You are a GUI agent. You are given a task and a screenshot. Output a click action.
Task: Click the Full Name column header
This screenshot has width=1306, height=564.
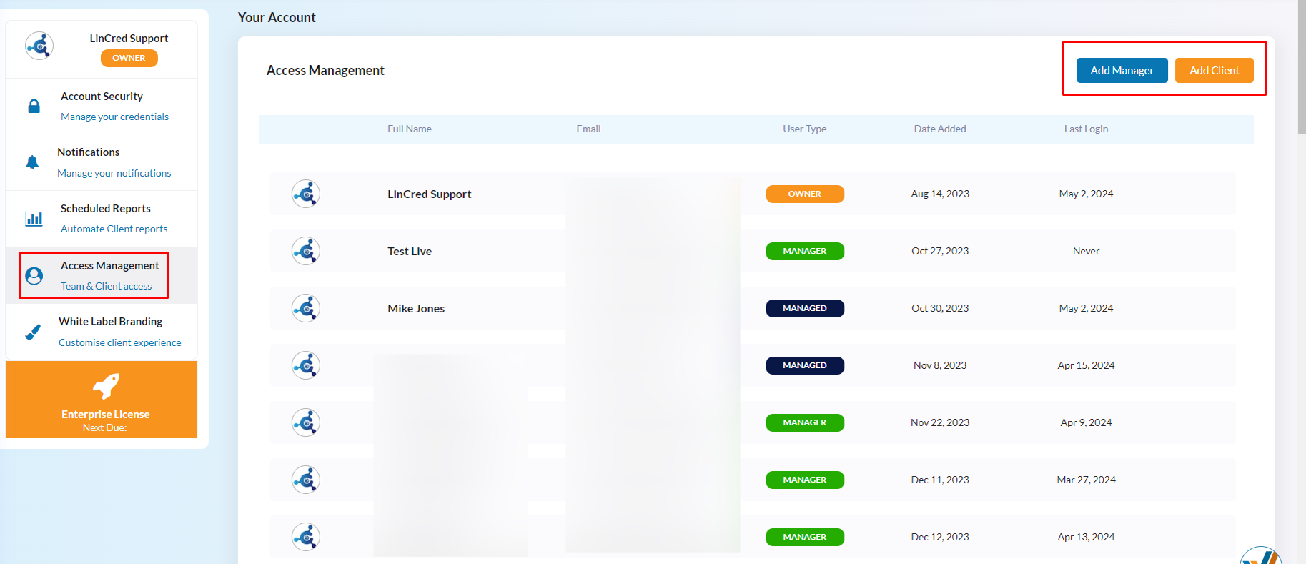pyautogui.click(x=410, y=129)
